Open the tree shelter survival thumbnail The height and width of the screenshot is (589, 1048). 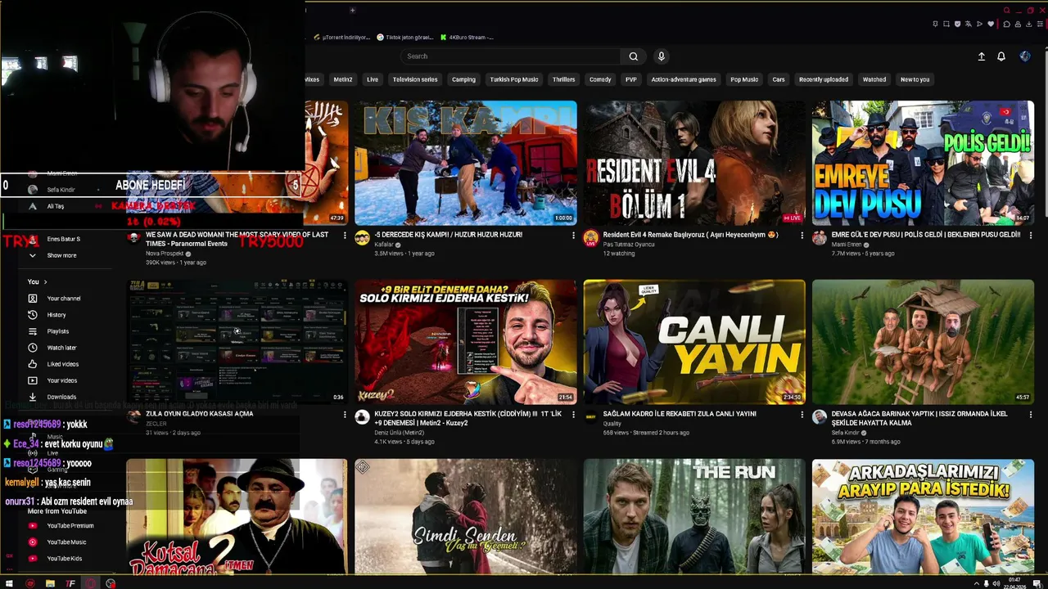[x=923, y=342]
